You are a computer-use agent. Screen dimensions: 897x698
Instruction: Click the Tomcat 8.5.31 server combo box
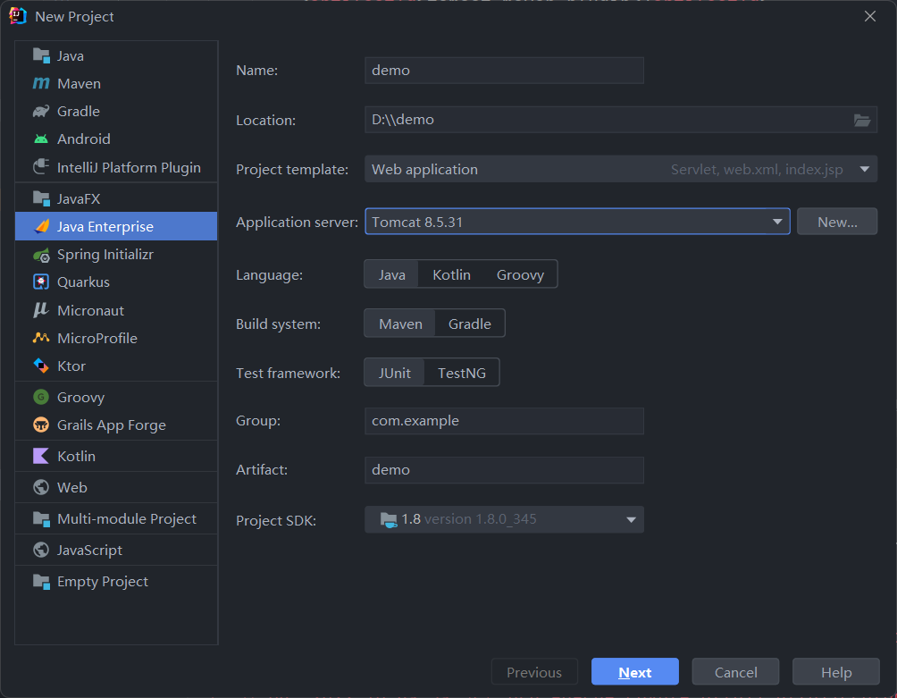(x=577, y=222)
